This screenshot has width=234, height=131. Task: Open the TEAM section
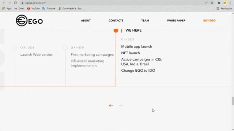pos(145,20)
